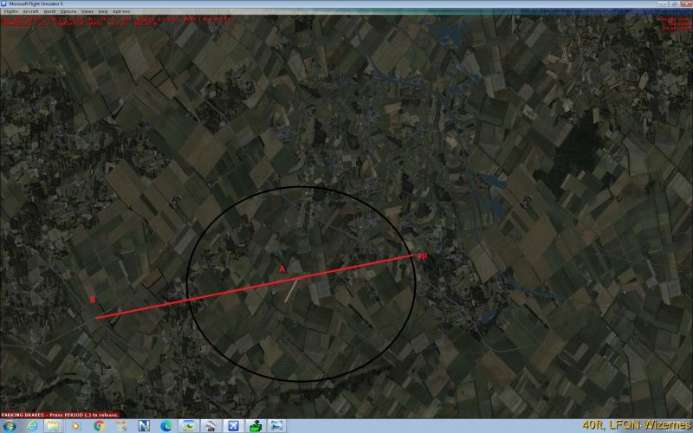The image size is (693, 433).
Task: Launch Google Chrome from taskbar
Action: click(99, 426)
